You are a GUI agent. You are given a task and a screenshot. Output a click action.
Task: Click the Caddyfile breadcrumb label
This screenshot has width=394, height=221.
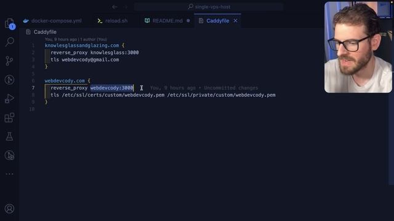click(45, 32)
